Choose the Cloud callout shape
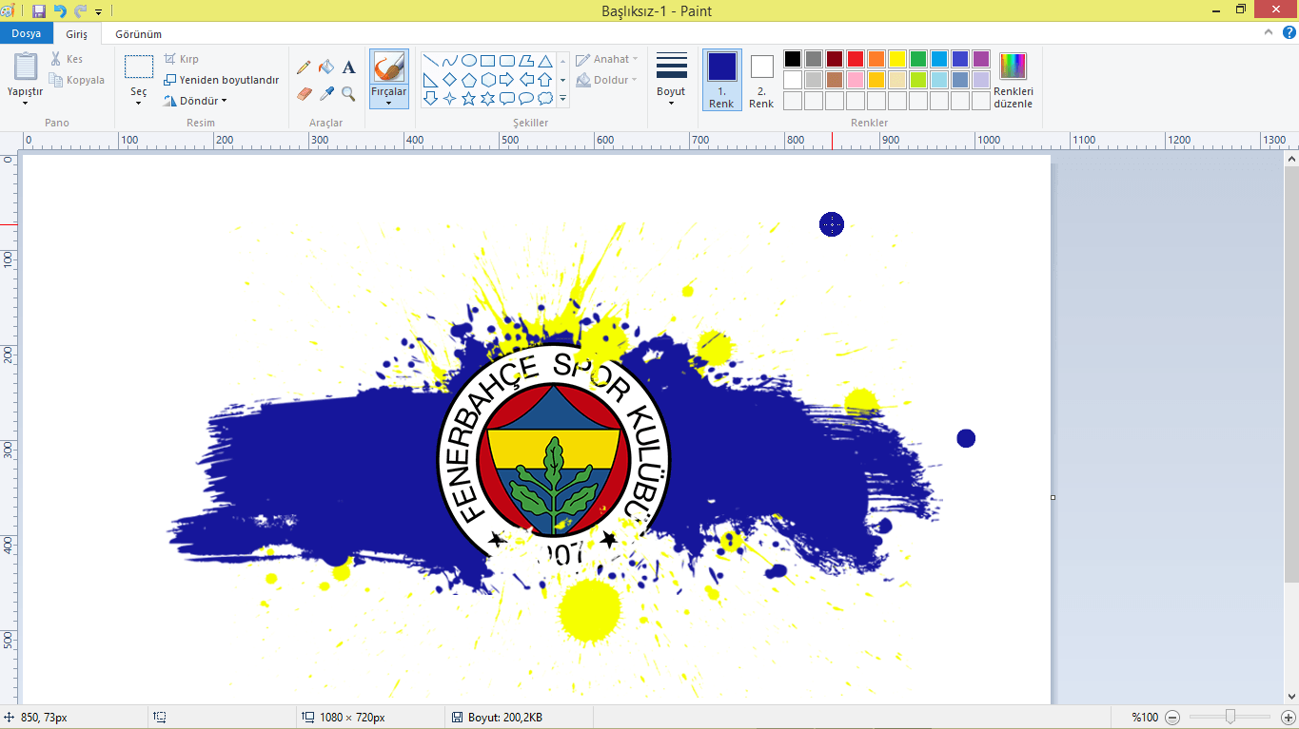The height and width of the screenshot is (729, 1299). coord(545,98)
